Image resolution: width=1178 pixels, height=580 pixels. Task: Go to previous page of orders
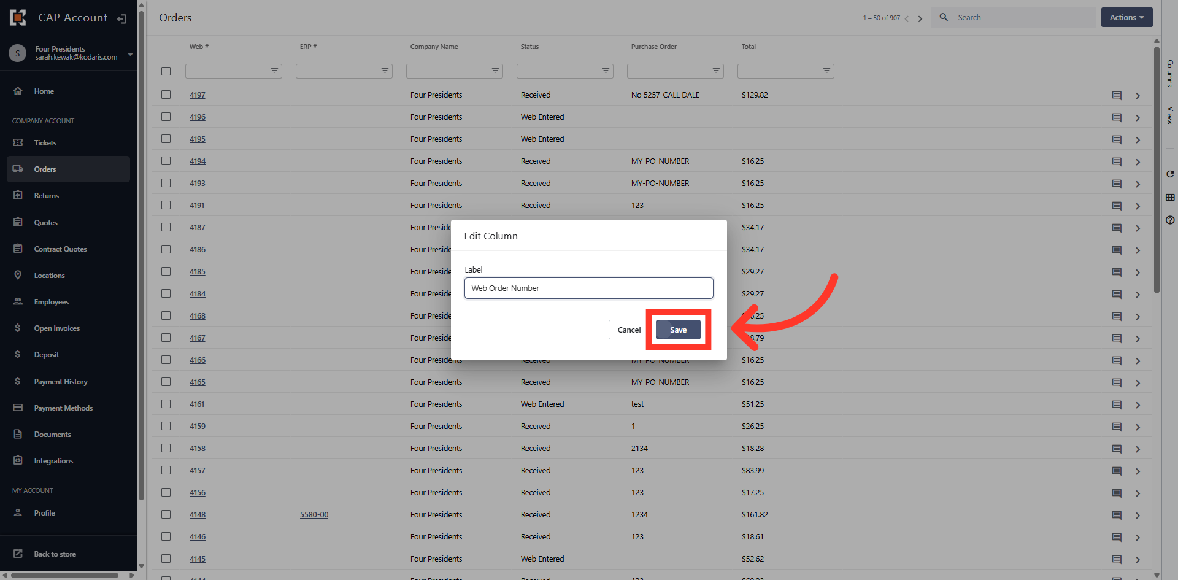[x=907, y=18]
